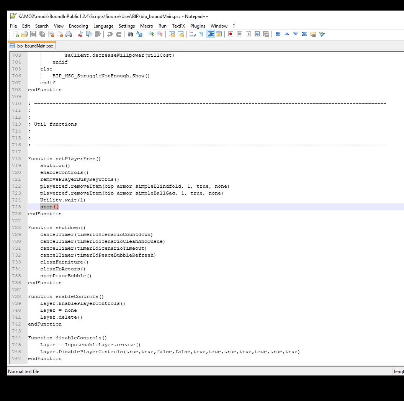The image size is (404, 401).
Task: Open the File menu
Action: pos(13,26)
